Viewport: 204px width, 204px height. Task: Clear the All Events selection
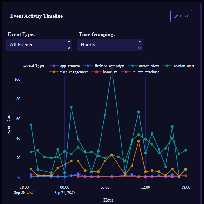click(x=69, y=48)
